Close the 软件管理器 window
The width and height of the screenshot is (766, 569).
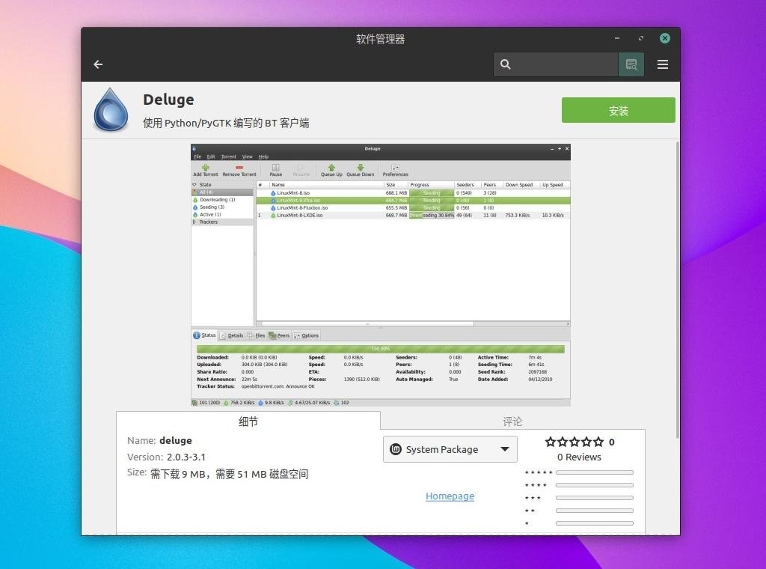click(665, 38)
